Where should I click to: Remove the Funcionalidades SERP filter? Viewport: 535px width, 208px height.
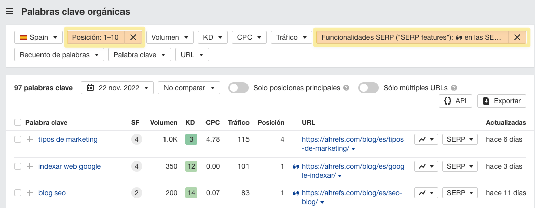coord(517,37)
